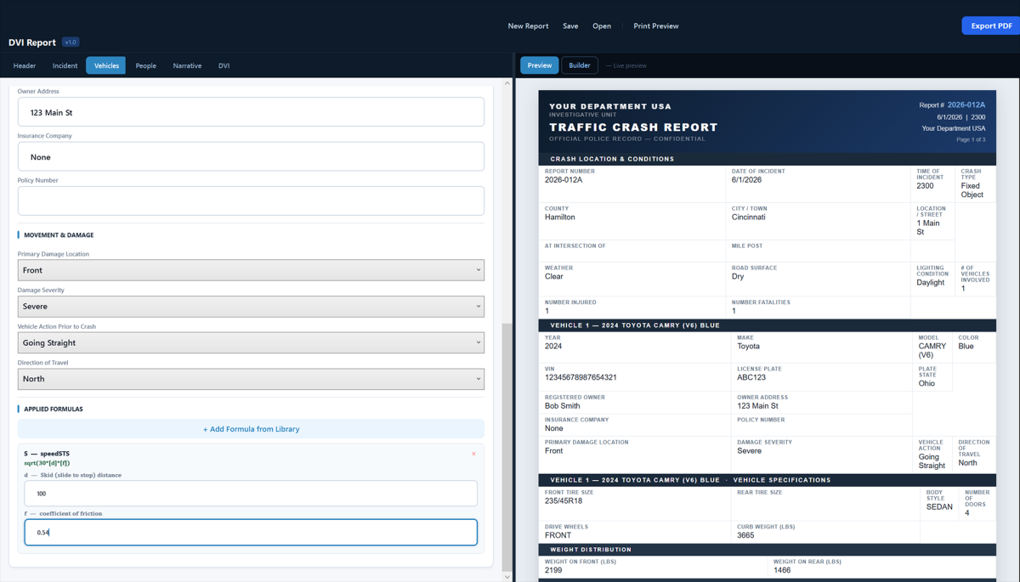This screenshot has height=582, width=1020.
Task: Click the down arrow of the form scrollbar
Action: [507, 577]
